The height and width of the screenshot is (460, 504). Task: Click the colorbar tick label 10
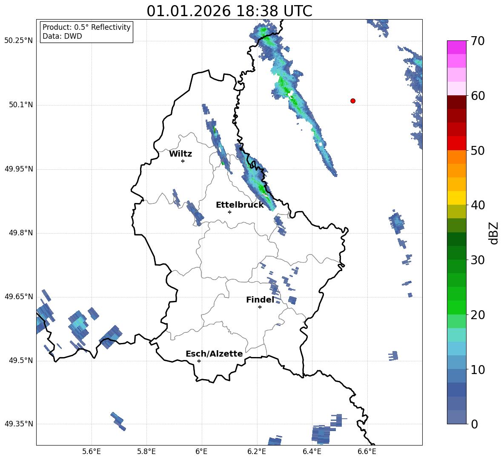(478, 370)
